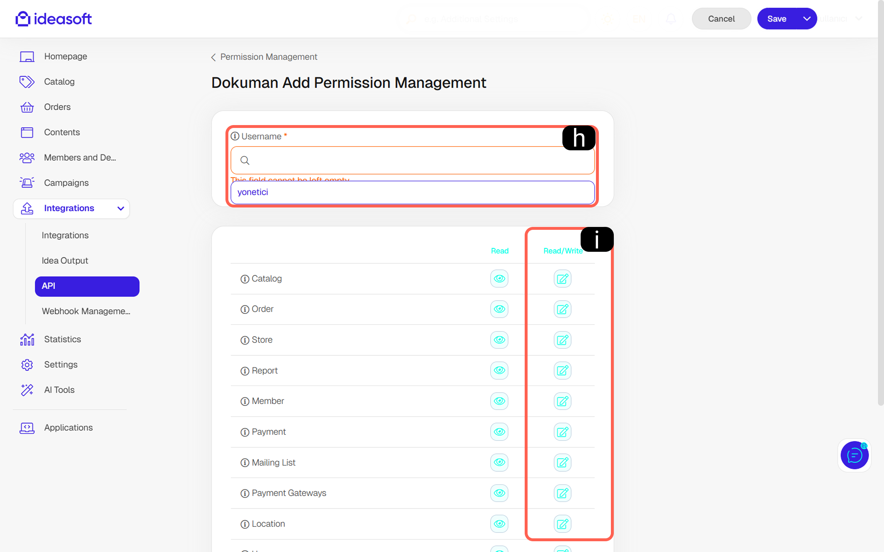Enable Read/Write permission for Payment
The height and width of the screenshot is (552, 884).
pyautogui.click(x=562, y=432)
